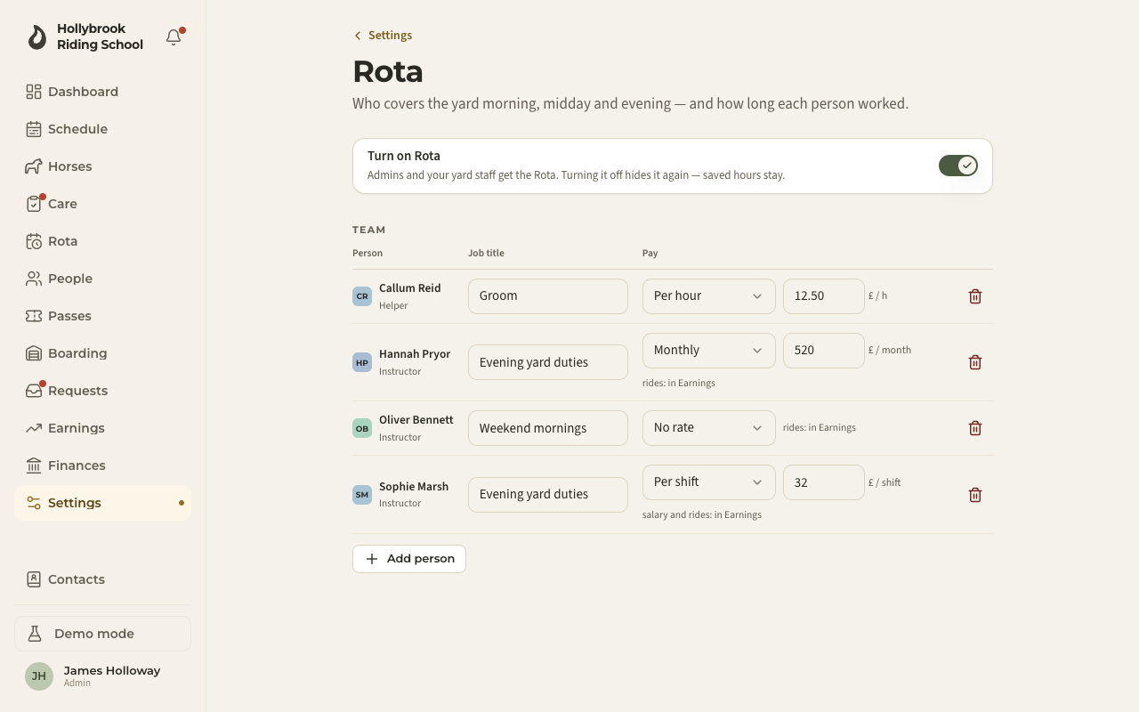Edit Hannah Pryor's 520 monthly pay
This screenshot has height=712, width=1139.
coord(824,351)
